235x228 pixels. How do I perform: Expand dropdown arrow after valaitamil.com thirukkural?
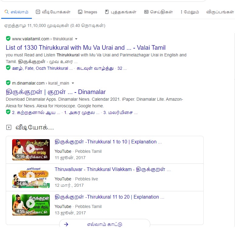coord(76,39)
